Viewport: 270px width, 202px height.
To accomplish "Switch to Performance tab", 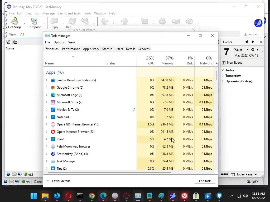I will (71, 49).
